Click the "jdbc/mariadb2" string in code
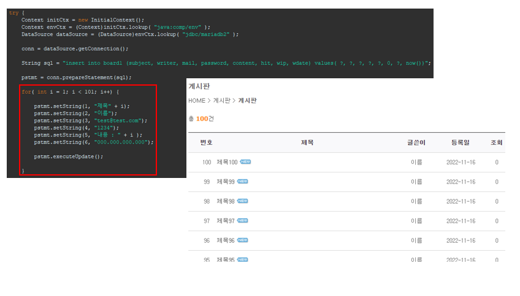Screen dimensions: 520x296 click(205, 34)
